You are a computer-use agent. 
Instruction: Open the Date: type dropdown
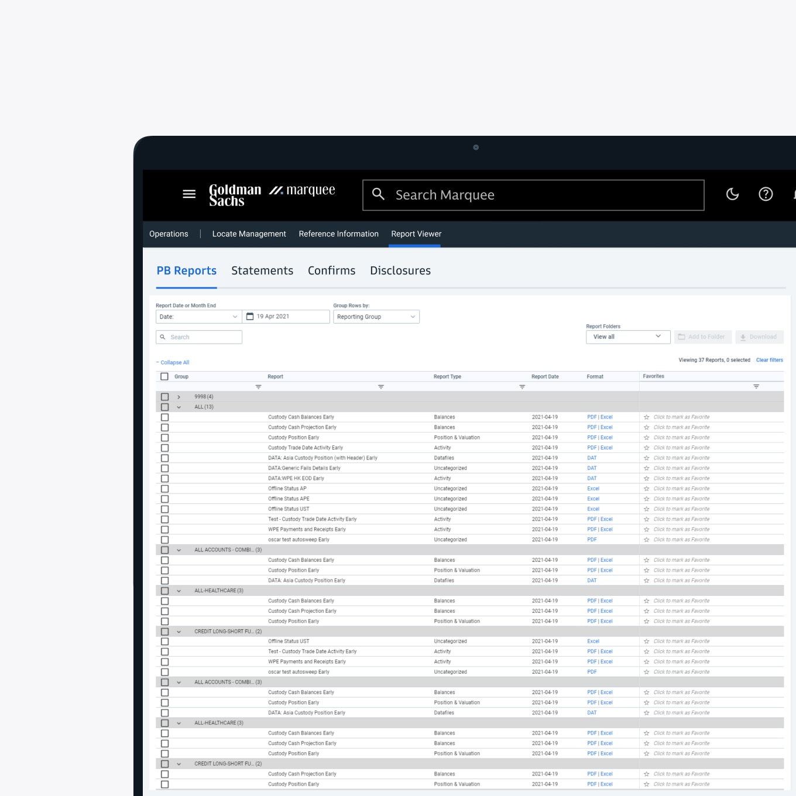[x=198, y=317]
